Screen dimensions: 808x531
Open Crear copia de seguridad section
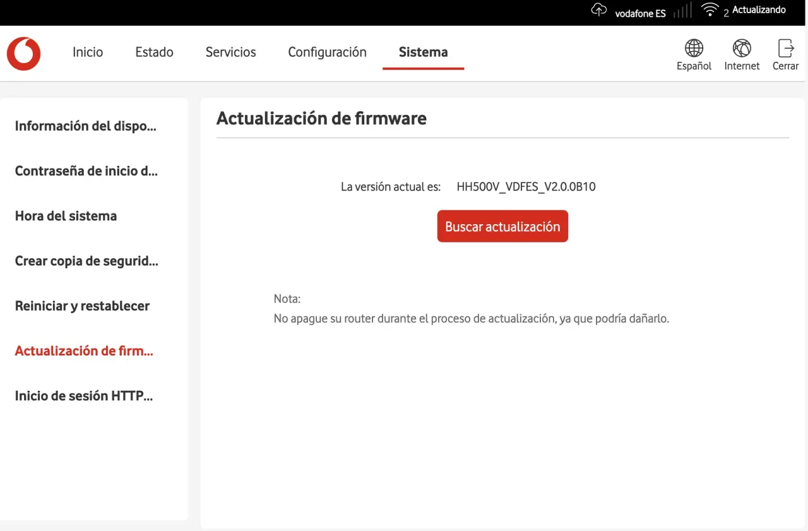86,261
